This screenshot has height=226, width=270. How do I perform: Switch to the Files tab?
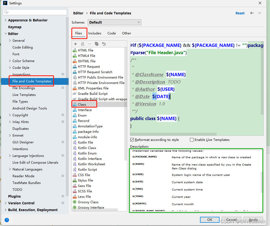click(x=78, y=33)
